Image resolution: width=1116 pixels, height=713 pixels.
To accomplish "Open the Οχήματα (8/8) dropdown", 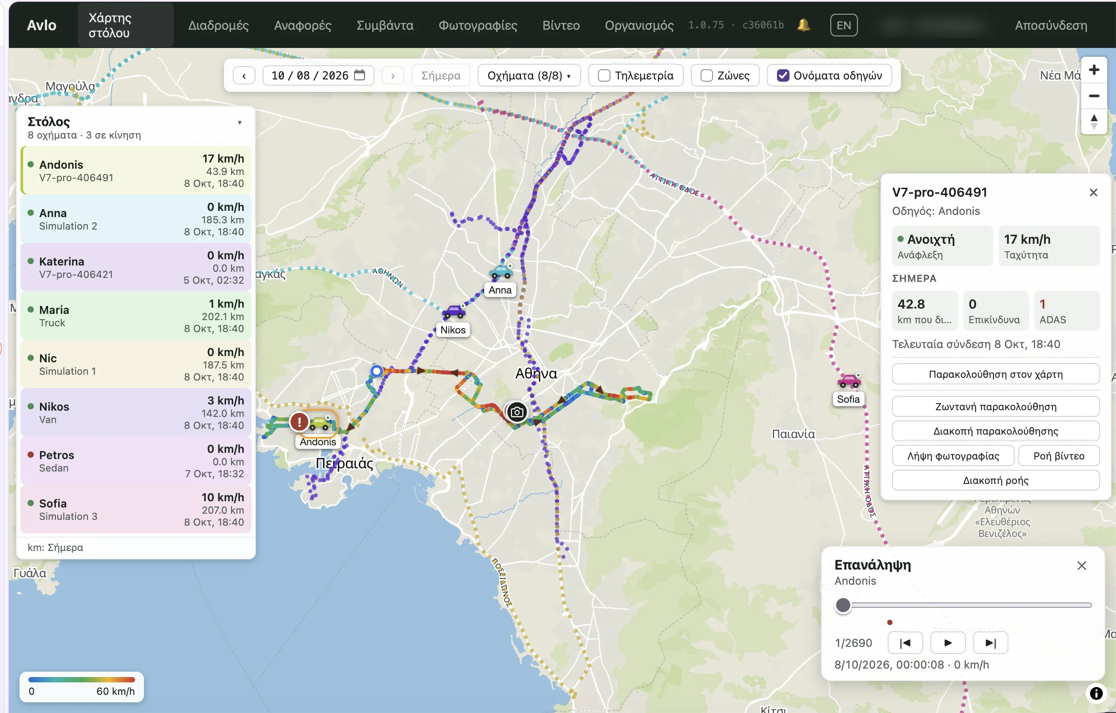I will (x=529, y=75).
